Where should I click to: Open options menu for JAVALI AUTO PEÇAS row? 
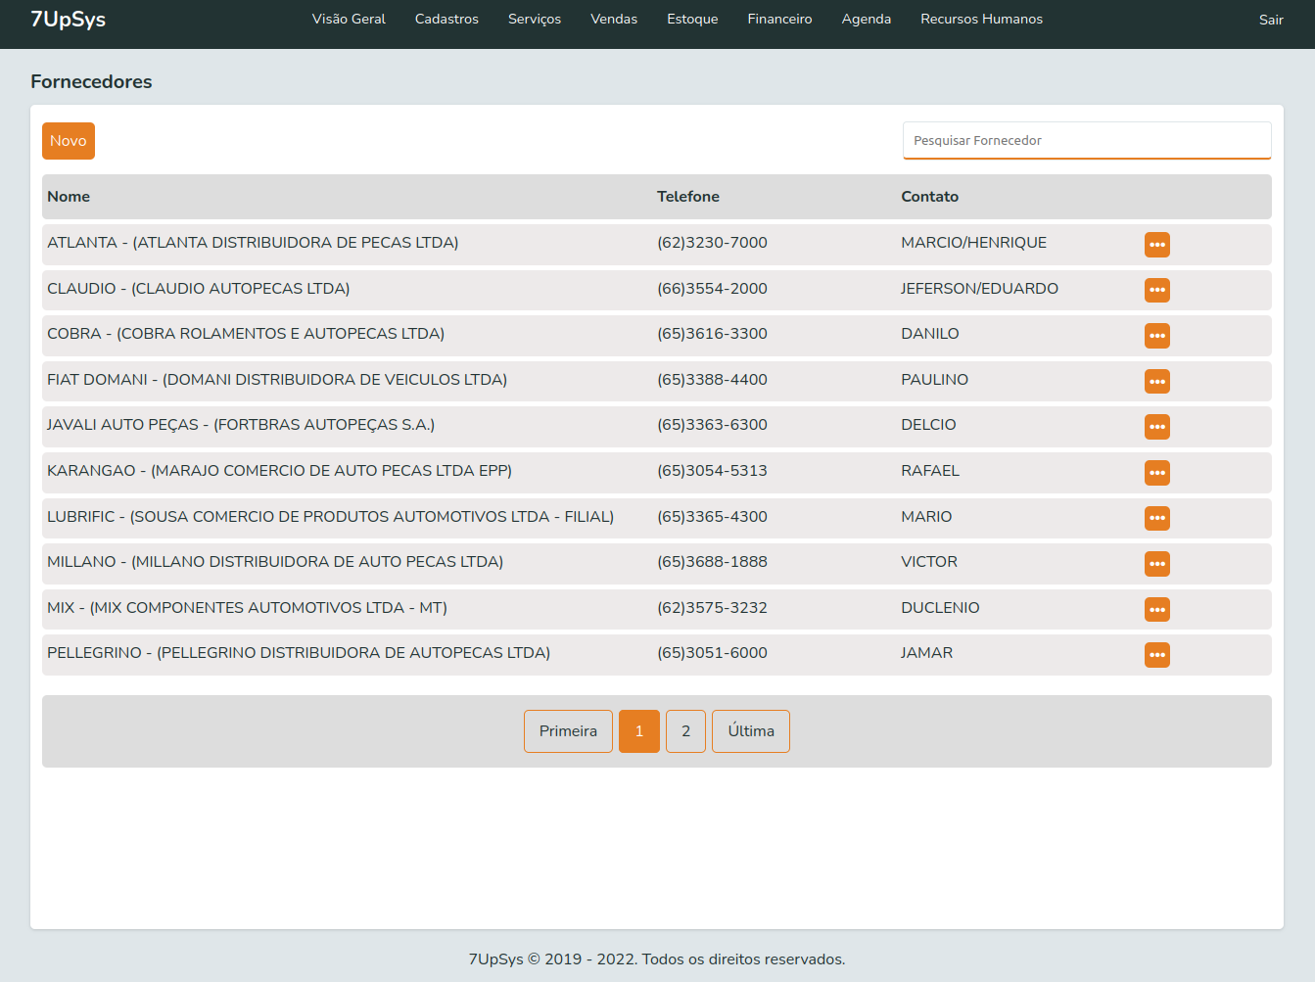pyautogui.click(x=1157, y=427)
